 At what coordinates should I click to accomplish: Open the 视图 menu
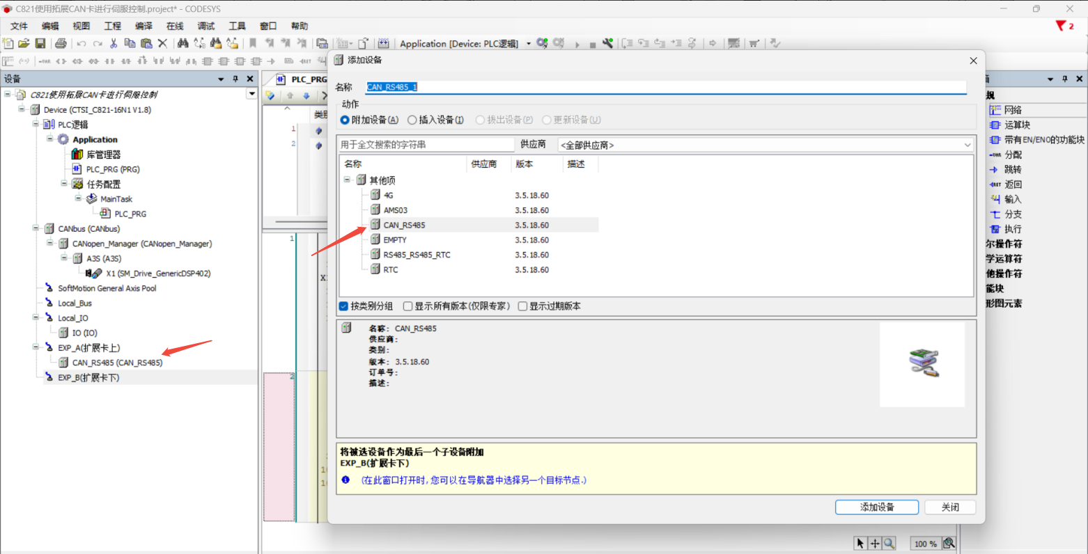81,26
